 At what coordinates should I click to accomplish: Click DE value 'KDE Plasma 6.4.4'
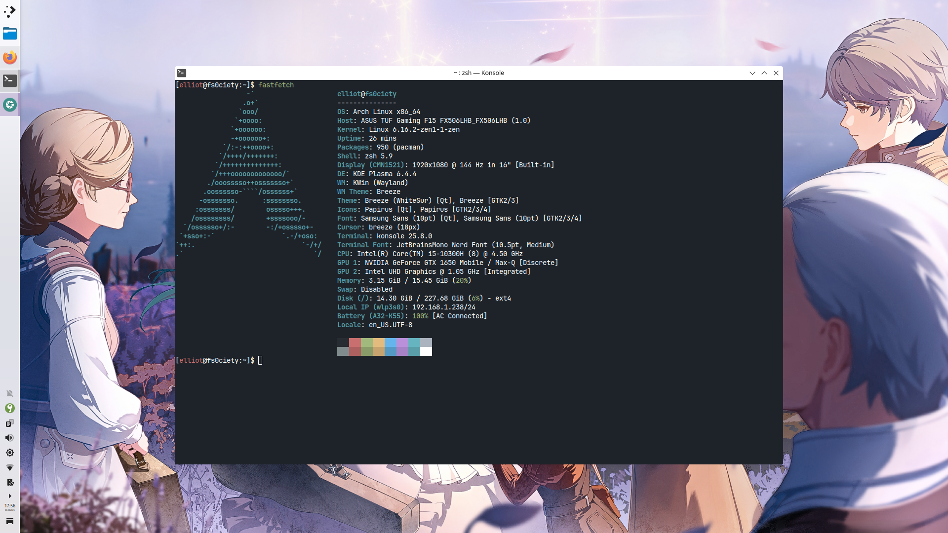tap(385, 174)
